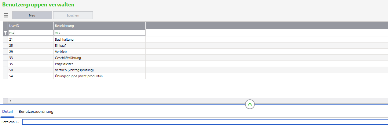Screen dimensions: 388x129
Task: Focus the Bezeichnung detail text field
Action: point(205,122)
